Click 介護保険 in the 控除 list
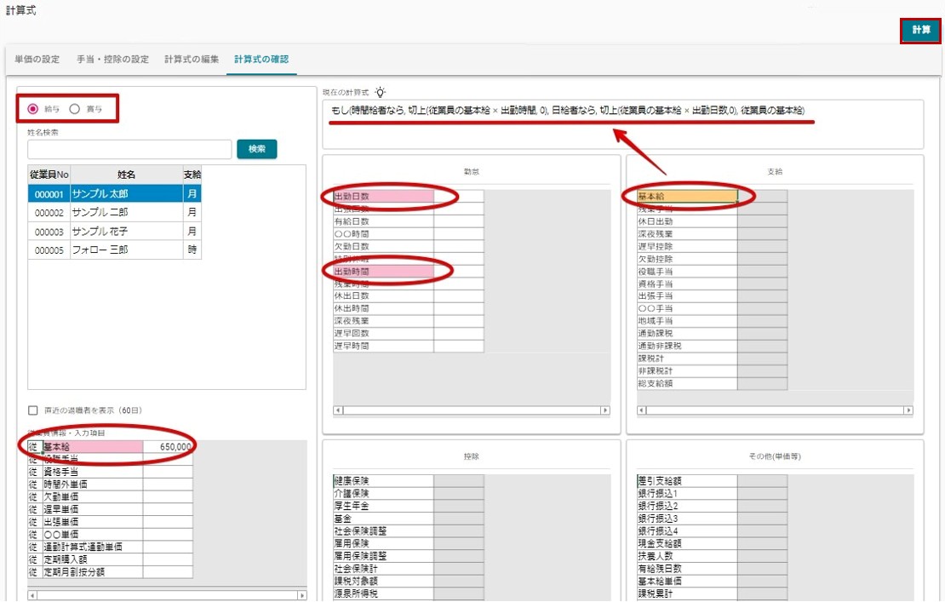The width and height of the screenshot is (945, 602). coord(383,494)
